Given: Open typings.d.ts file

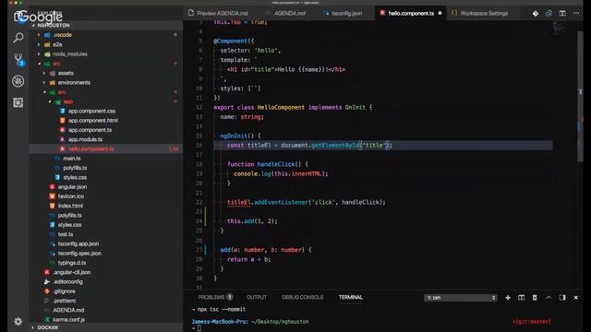Looking at the screenshot, I should pos(72,263).
